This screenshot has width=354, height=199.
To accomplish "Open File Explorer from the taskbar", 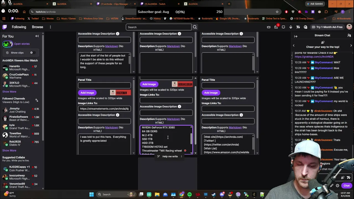I will tap(157, 194).
